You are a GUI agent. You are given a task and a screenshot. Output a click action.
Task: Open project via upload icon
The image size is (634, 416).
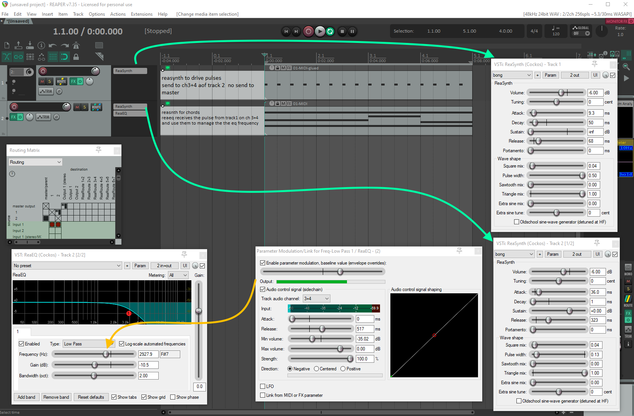point(18,46)
